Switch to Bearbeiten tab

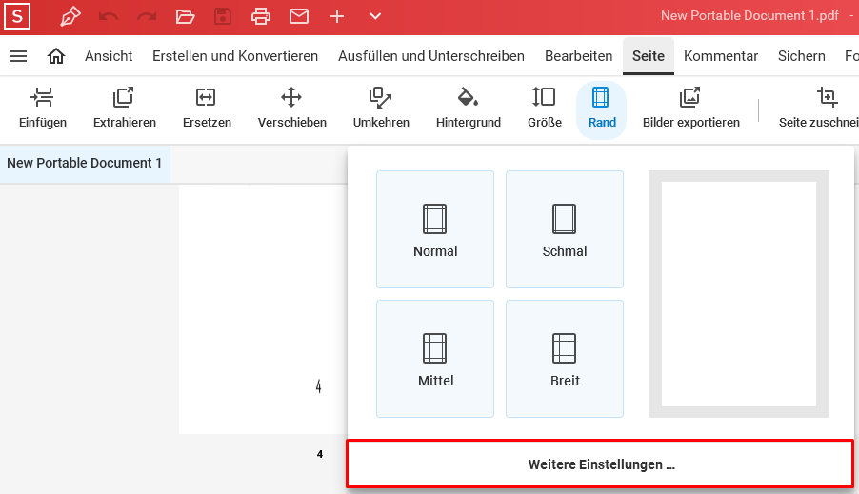click(x=578, y=56)
